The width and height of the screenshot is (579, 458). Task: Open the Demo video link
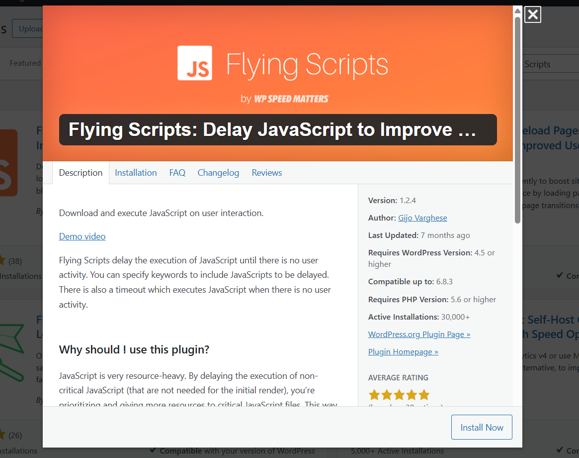click(x=82, y=236)
